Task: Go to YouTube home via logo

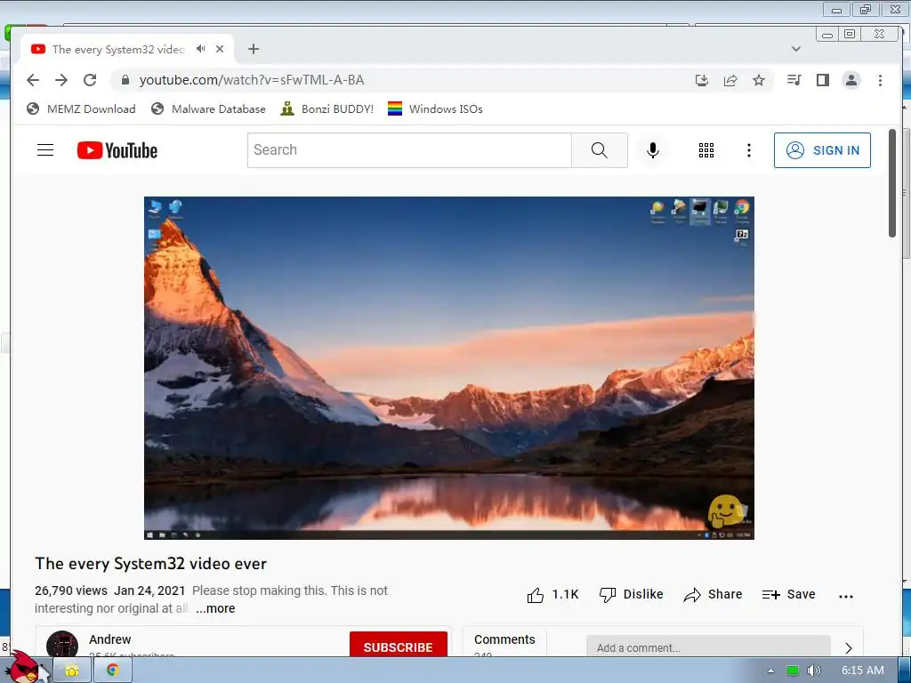Action: click(x=117, y=150)
